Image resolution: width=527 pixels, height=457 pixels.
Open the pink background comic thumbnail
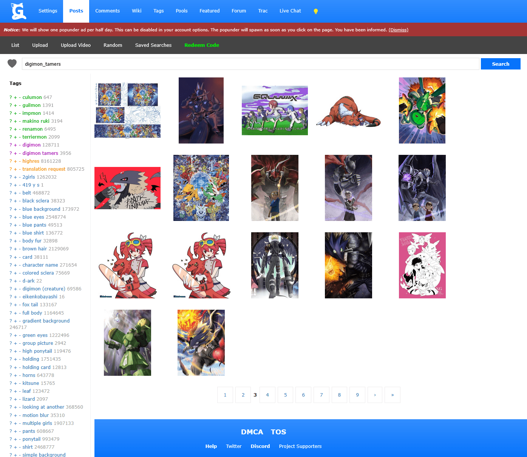click(422, 265)
